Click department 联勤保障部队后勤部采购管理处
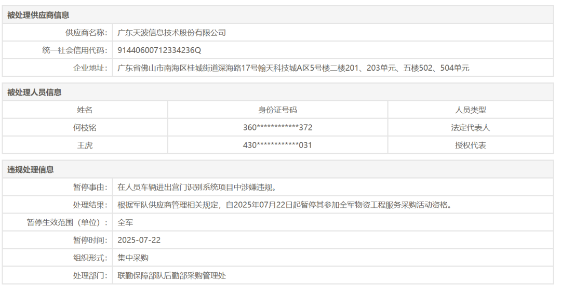 (172, 275)
